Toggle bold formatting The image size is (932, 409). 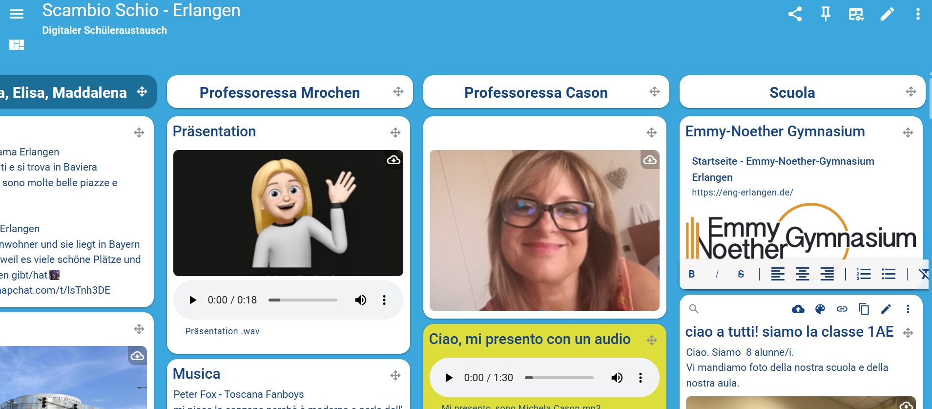click(691, 274)
